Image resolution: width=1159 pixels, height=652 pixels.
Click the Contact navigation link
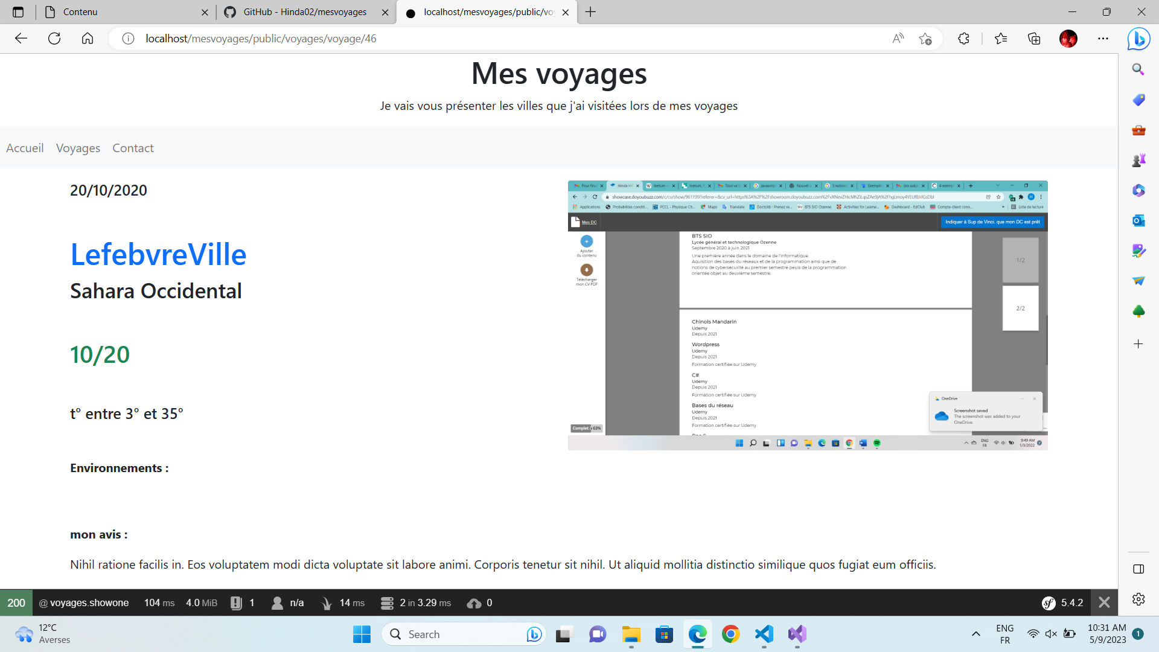[133, 148]
